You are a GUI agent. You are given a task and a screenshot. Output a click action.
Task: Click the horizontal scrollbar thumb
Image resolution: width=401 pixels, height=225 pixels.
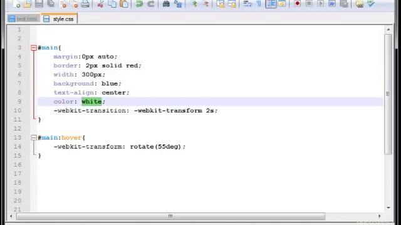point(170,216)
